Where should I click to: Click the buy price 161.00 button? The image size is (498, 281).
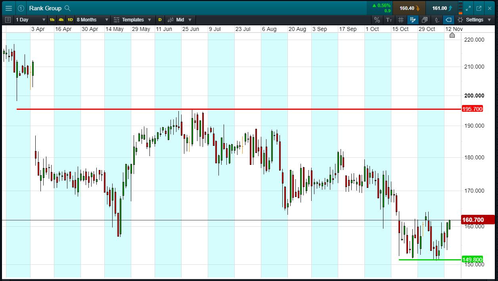tap(442, 8)
